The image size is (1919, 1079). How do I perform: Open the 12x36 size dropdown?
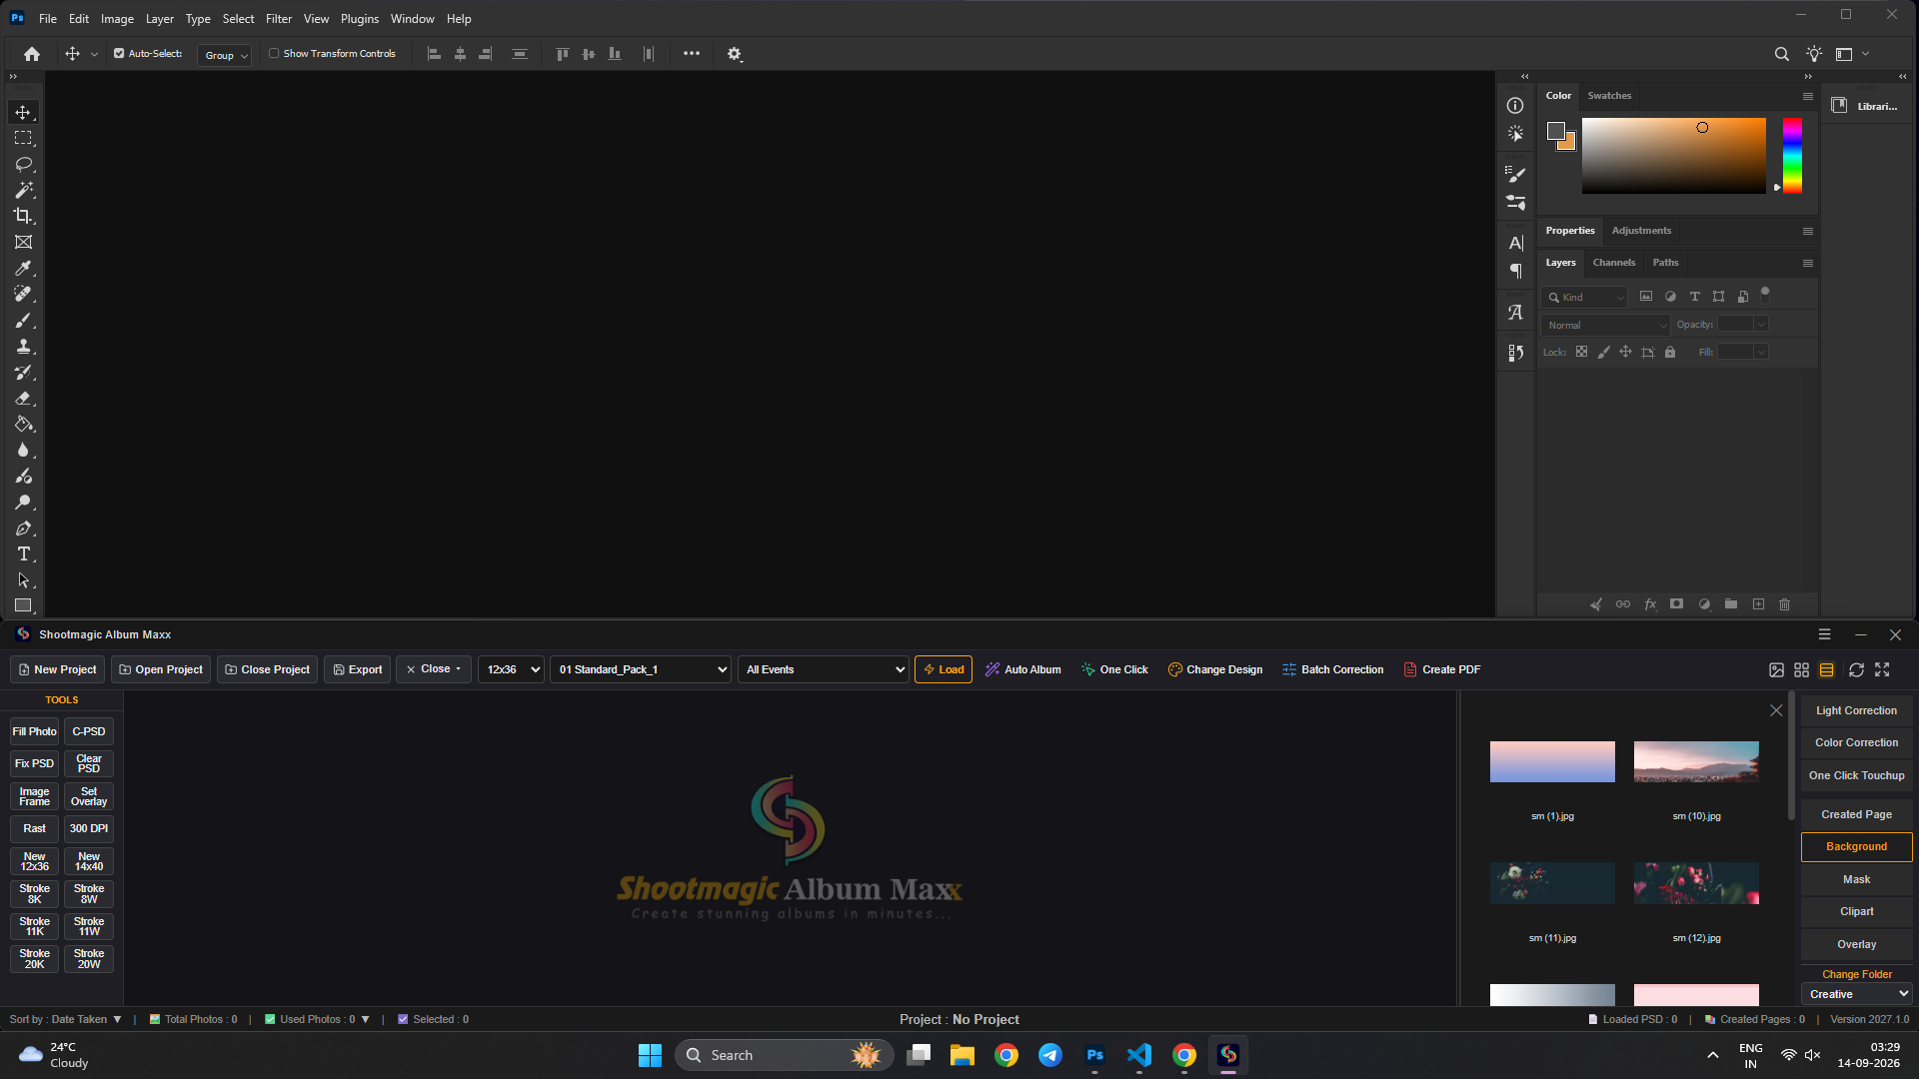tap(511, 669)
